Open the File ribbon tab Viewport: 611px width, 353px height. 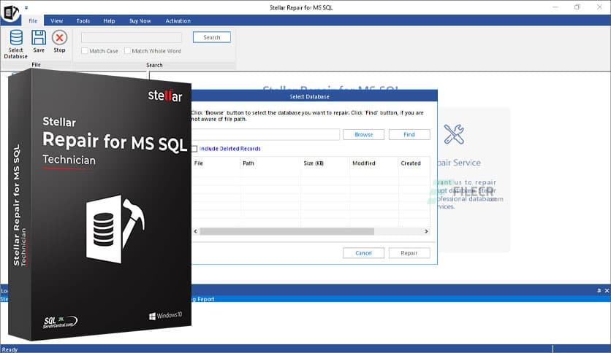[33, 21]
